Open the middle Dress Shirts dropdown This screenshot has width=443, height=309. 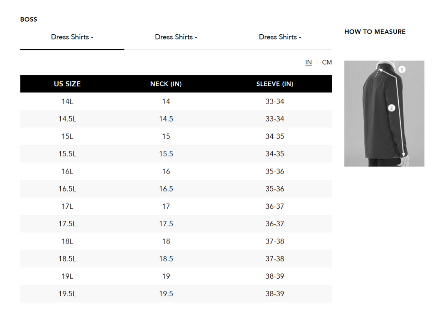point(176,37)
